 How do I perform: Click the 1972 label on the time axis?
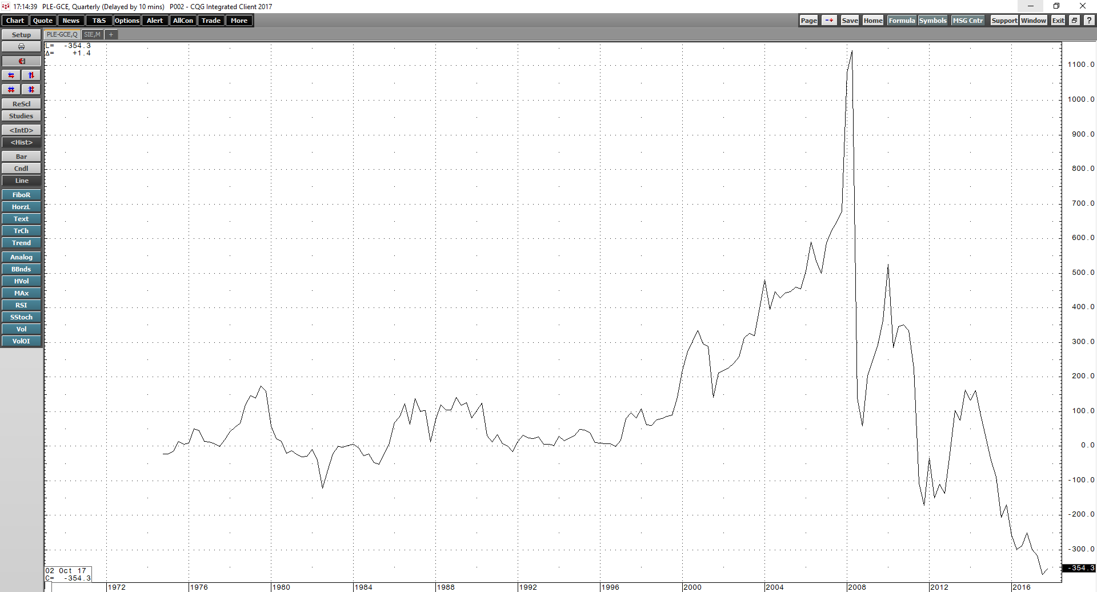(x=117, y=587)
